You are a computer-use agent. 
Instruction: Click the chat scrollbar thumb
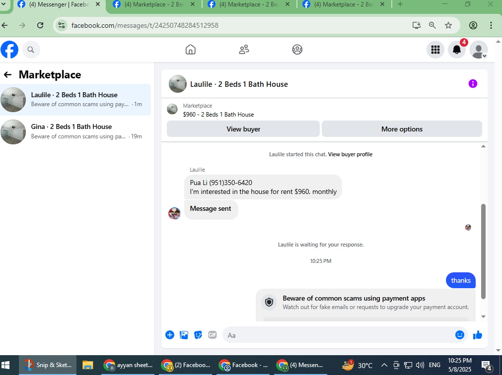[483, 251]
